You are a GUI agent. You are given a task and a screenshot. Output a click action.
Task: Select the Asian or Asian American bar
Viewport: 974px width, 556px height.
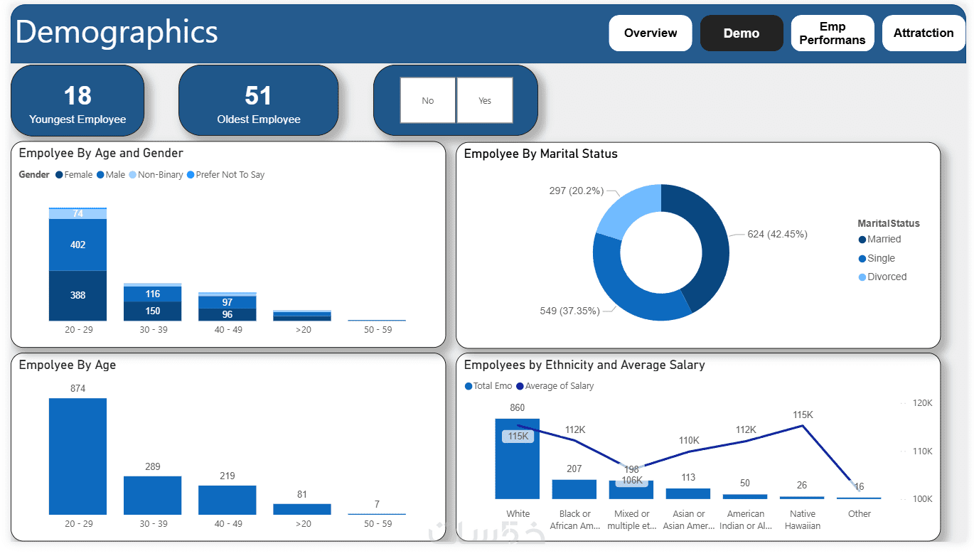pos(688,493)
